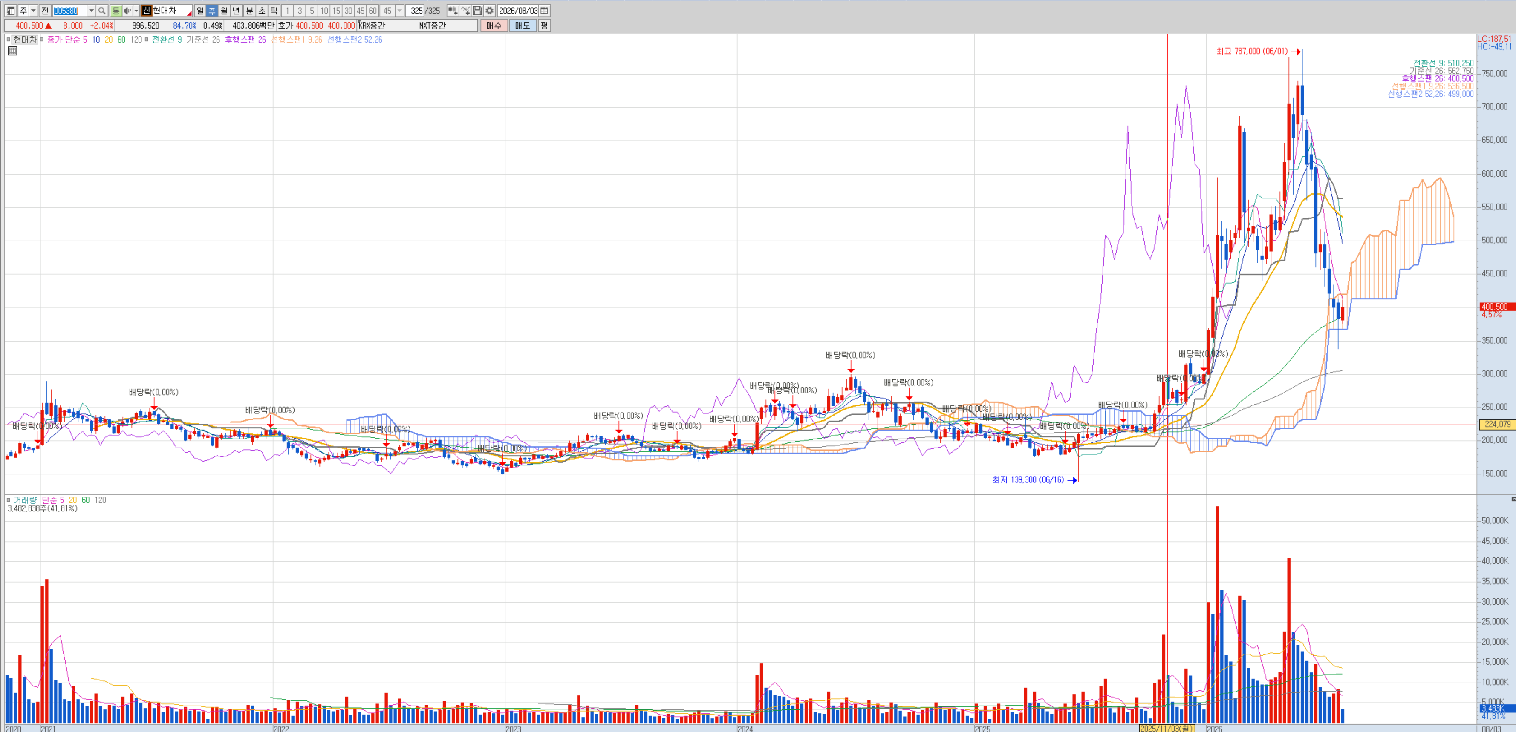Click the data table grid icon under 현대차

click(x=12, y=51)
